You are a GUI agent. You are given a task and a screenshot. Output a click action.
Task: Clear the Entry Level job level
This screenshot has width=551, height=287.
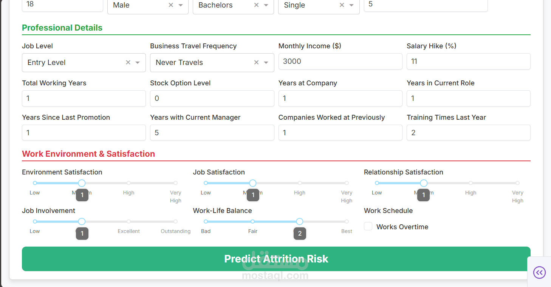coord(128,63)
